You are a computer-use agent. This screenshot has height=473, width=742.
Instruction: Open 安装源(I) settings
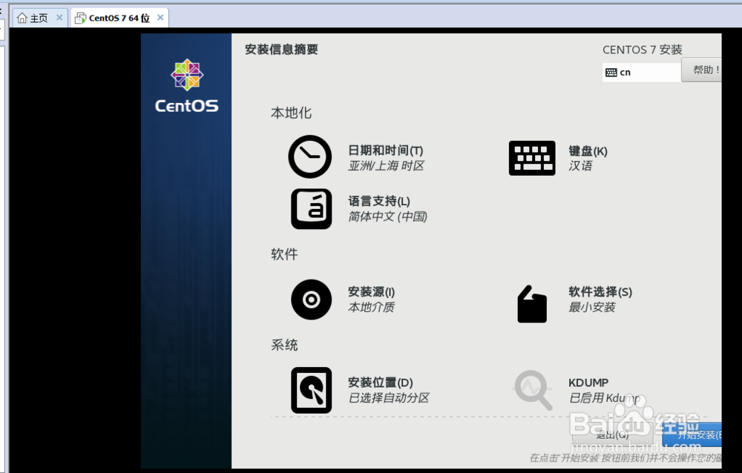pos(372,292)
